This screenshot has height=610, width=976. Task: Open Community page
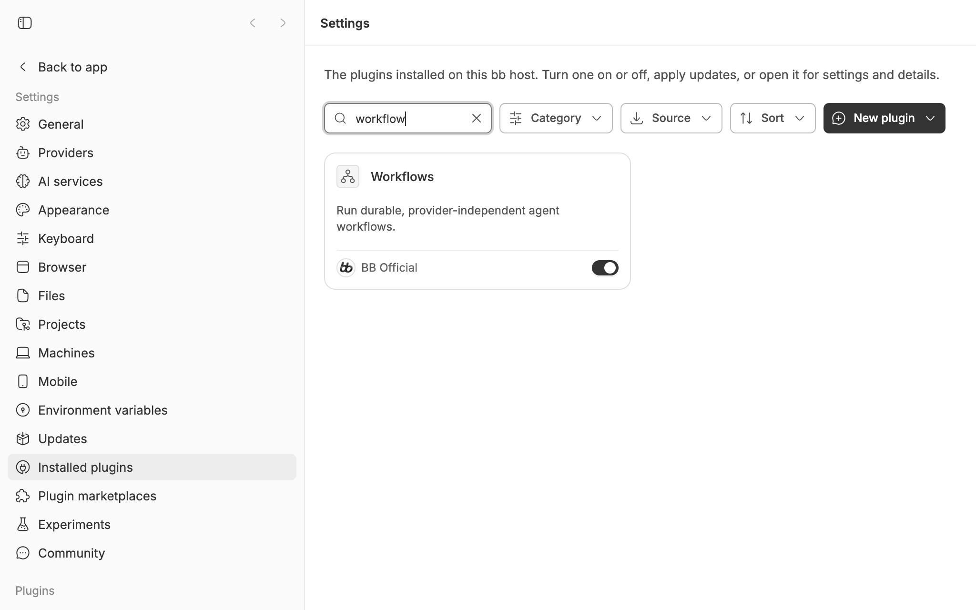[152, 553]
